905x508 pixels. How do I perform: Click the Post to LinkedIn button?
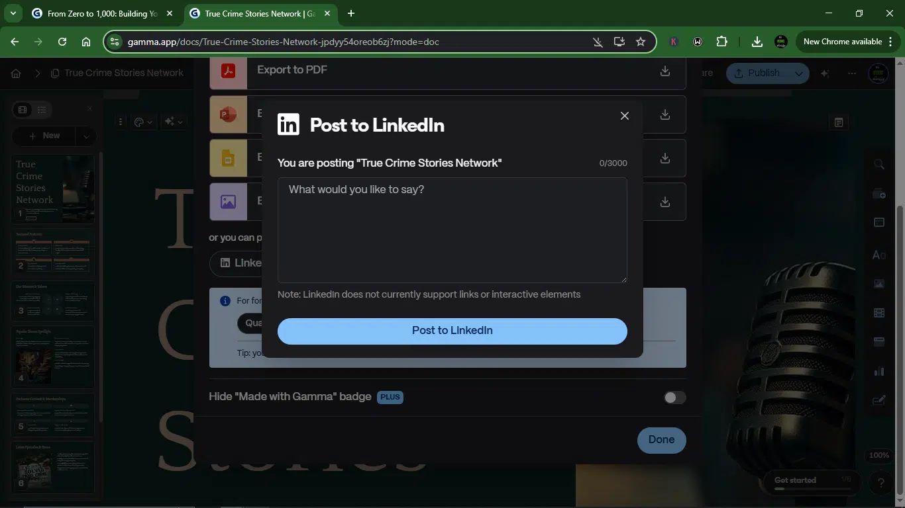[x=452, y=331]
